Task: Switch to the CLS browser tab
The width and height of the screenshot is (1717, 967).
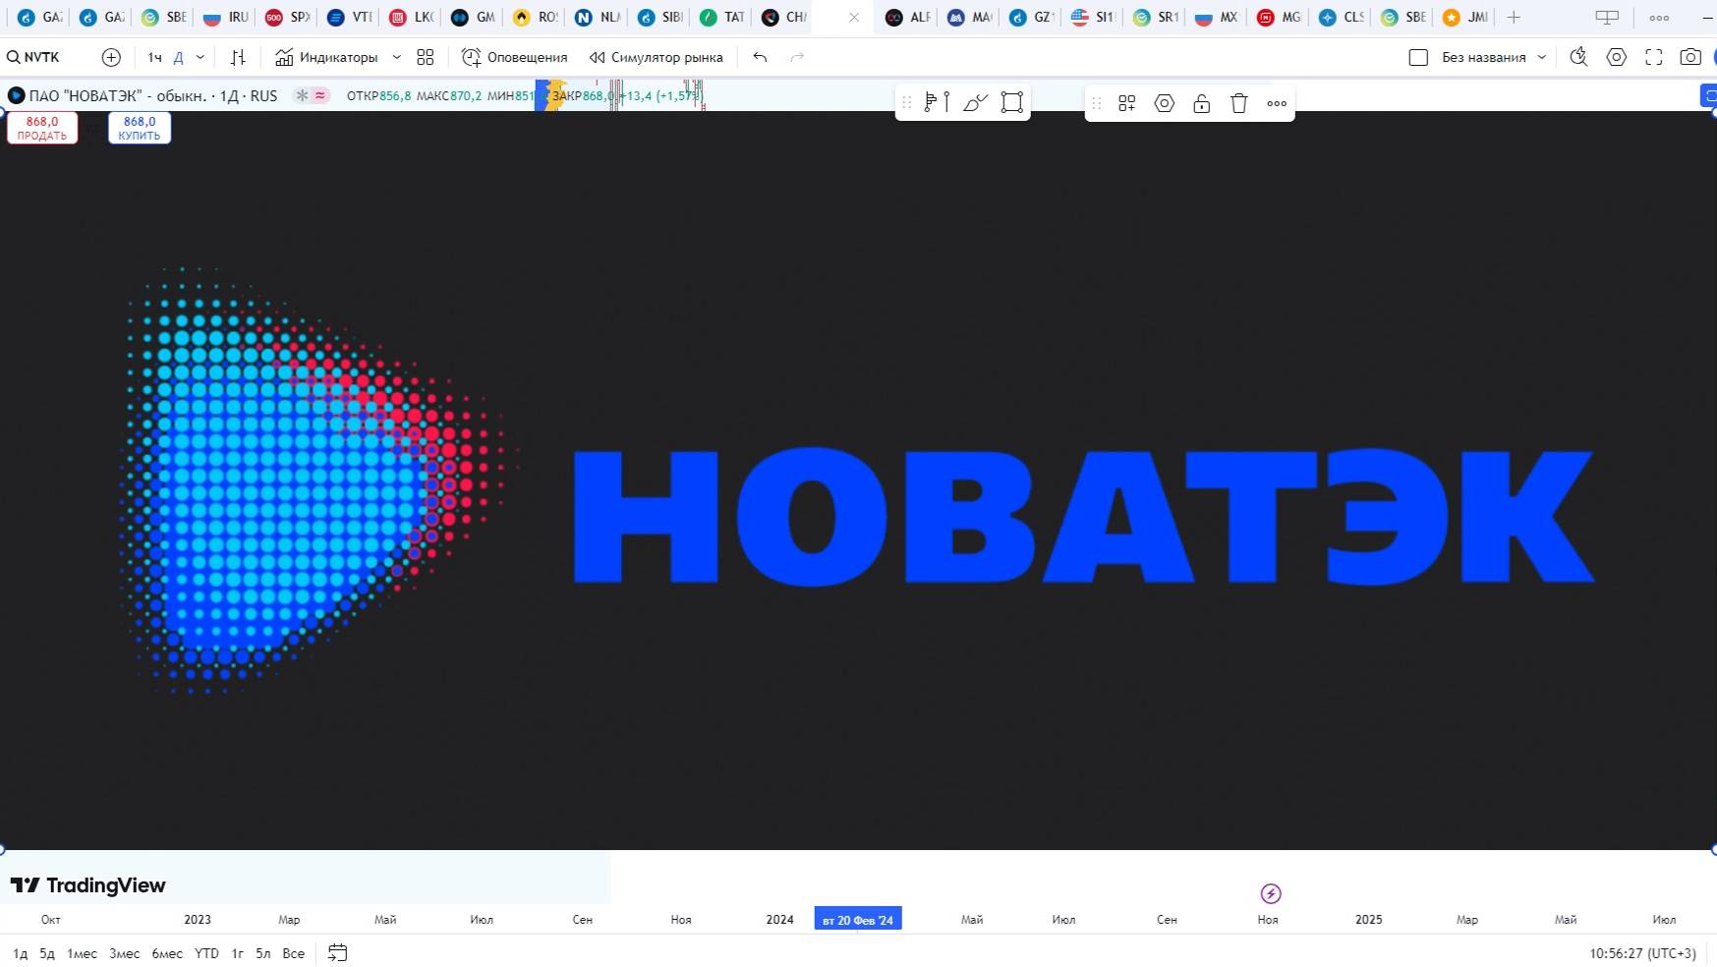Action: (x=1341, y=17)
